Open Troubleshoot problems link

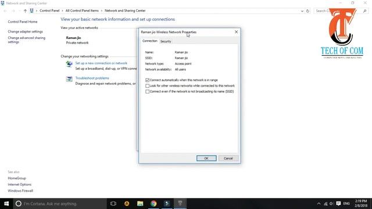point(92,78)
